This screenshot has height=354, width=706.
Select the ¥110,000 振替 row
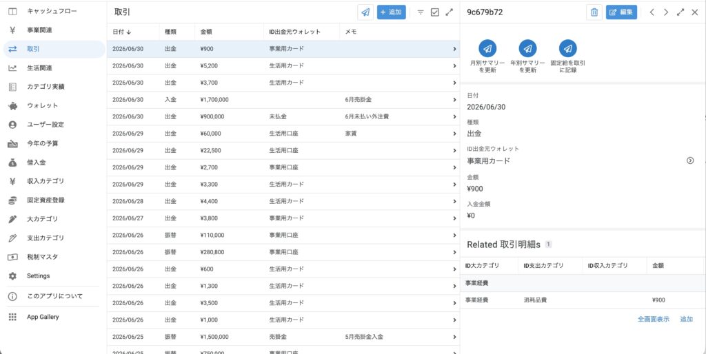pyautogui.click(x=283, y=236)
